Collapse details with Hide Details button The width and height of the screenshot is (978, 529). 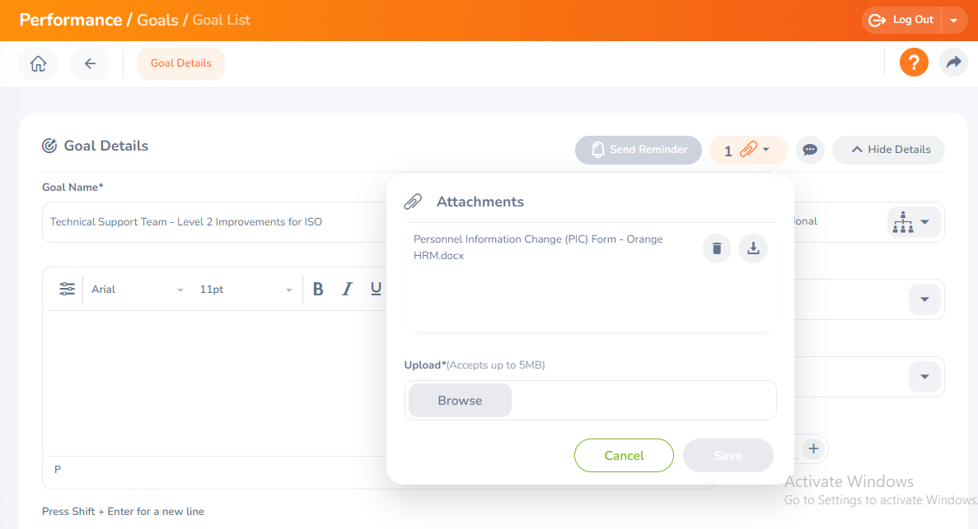click(888, 150)
